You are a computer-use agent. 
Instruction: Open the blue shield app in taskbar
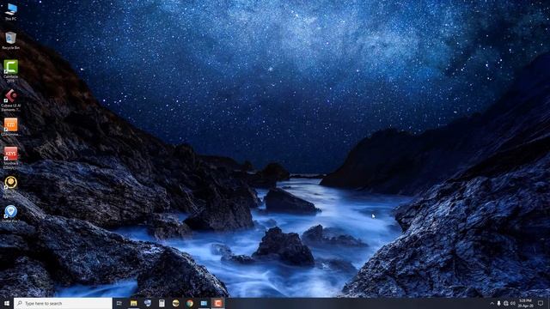148,303
